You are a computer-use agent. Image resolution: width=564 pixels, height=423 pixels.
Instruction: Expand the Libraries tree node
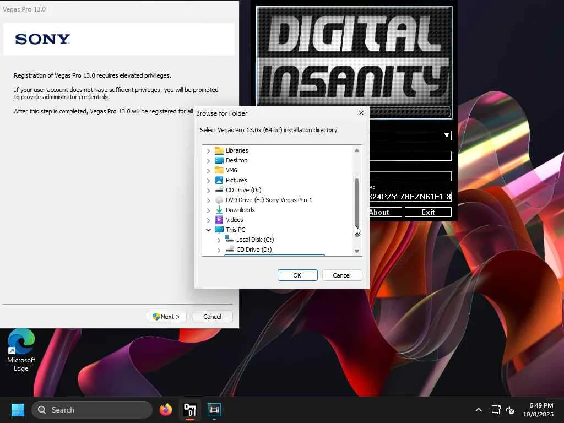(209, 151)
